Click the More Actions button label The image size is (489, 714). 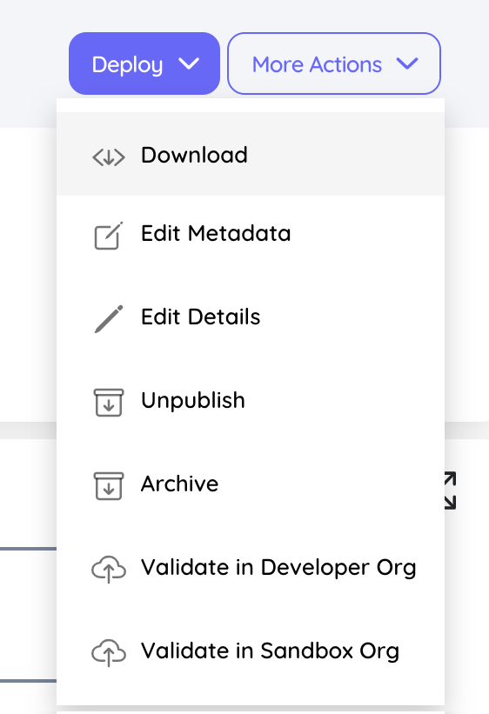point(317,64)
